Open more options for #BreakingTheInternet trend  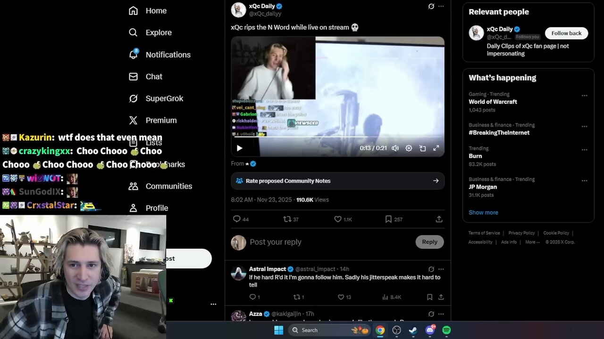tap(584, 127)
